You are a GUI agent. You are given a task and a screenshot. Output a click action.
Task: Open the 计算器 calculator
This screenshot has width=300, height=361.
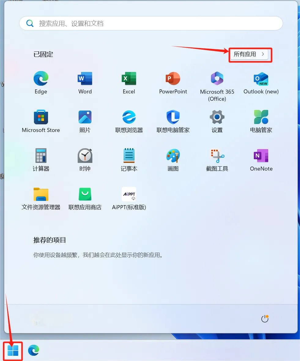pyautogui.click(x=41, y=160)
